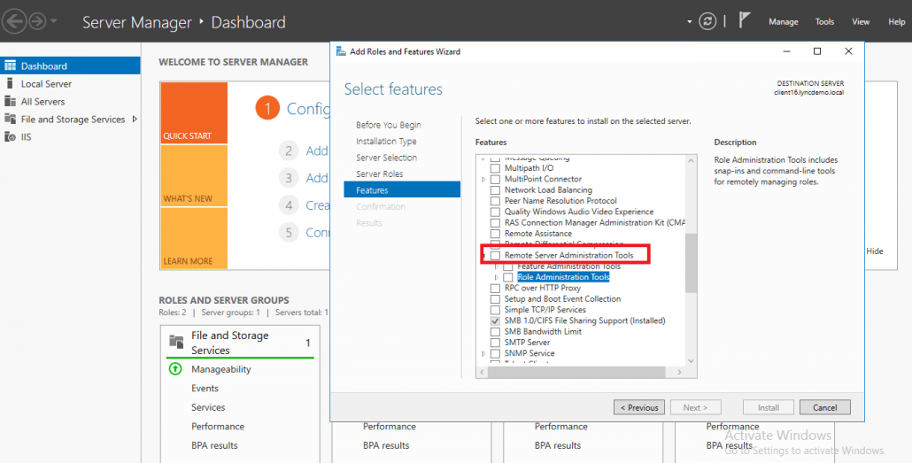Screen dimensions: 912x463
Task: Open the Help menu
Action: click(x=896, y=21)
